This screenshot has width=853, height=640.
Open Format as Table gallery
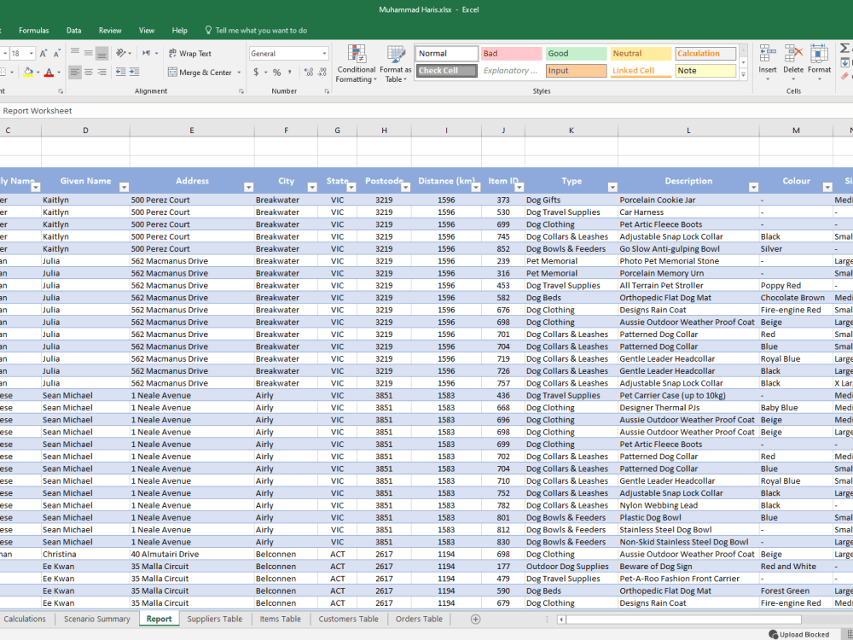(396, 64)
